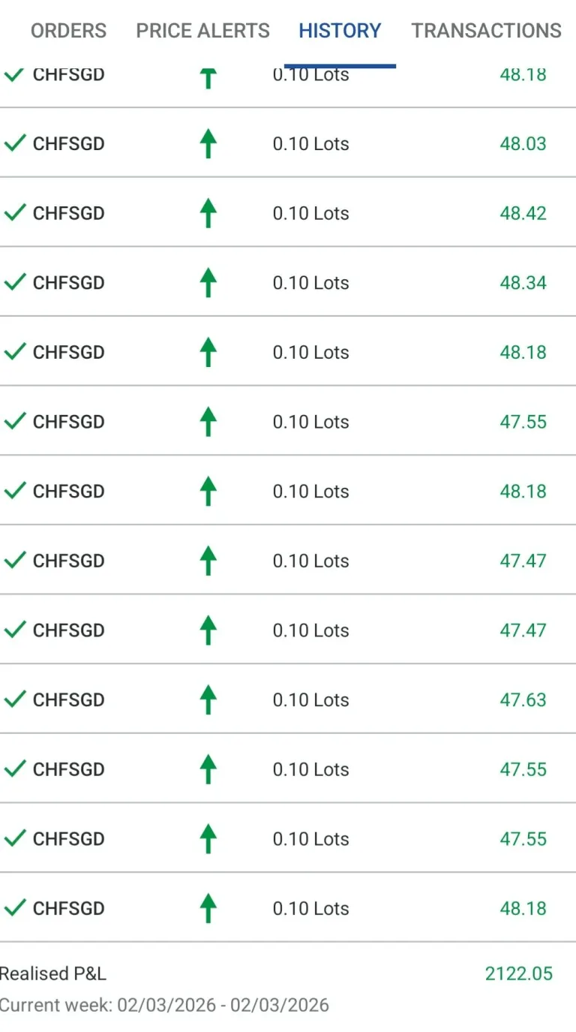Tap the 48.42 profit value
The height and width of the screenshot is (1032, 576).
(523, 213)
